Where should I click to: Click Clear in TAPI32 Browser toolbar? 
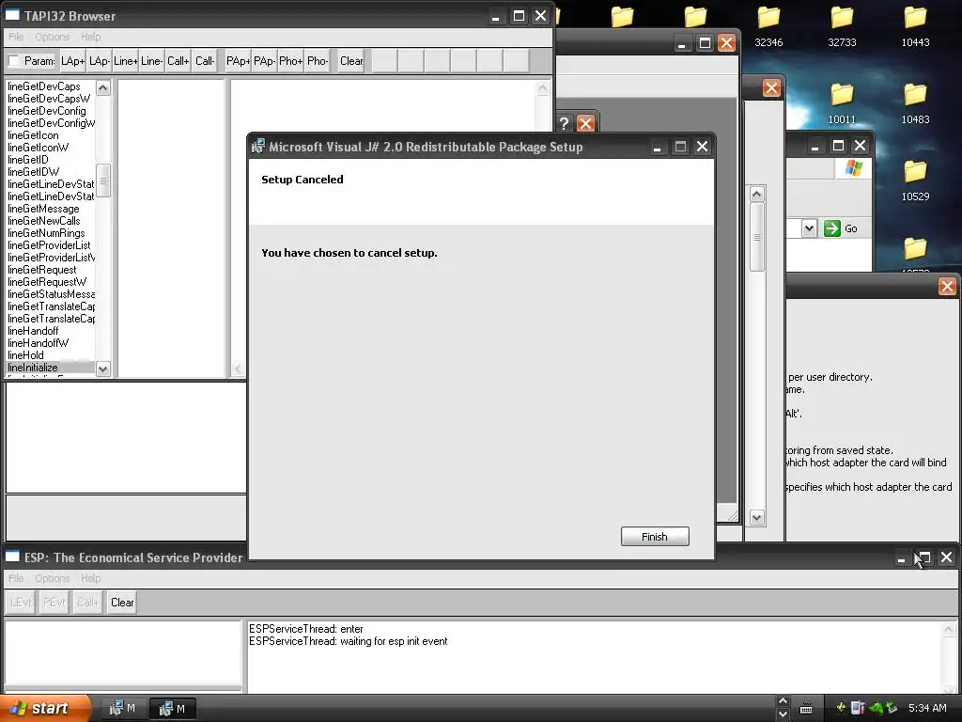pos(351,61)
